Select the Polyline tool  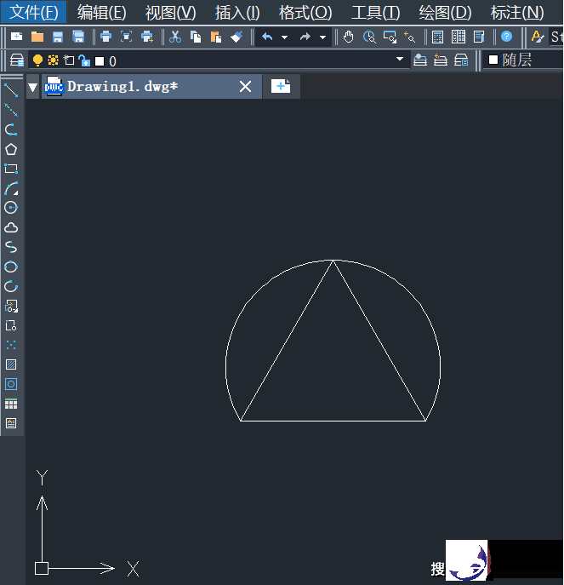pos(11,129)
